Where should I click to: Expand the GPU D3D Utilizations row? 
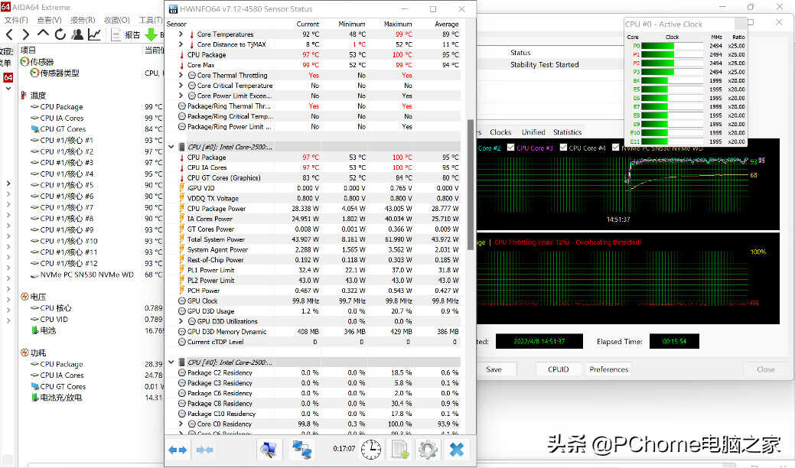coord(181,321)
